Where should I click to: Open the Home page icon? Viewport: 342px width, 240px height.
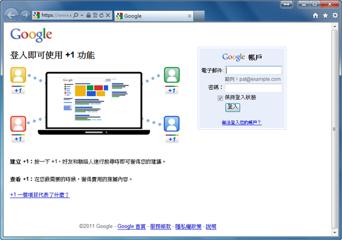pos(315,15)
